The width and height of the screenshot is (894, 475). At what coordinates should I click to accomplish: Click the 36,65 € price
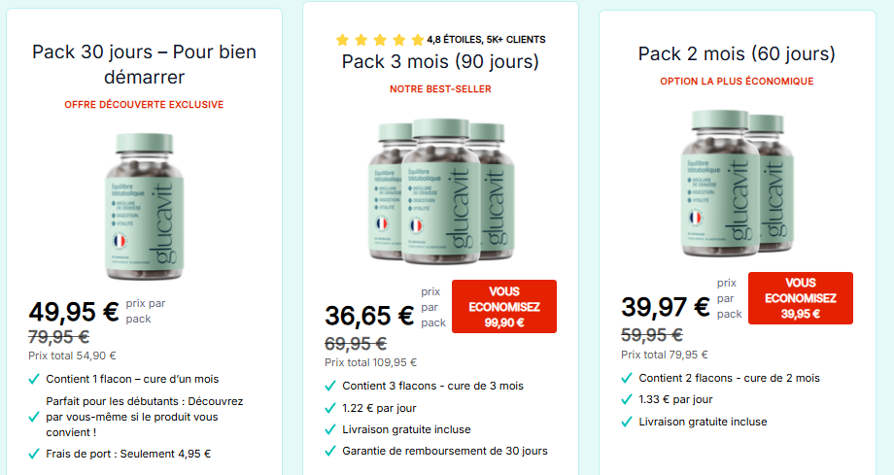(369, 316)
